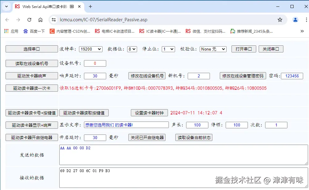Show more bookmarks with the double chevron
This screenshot has width=309, height=190.
(302, 31)
